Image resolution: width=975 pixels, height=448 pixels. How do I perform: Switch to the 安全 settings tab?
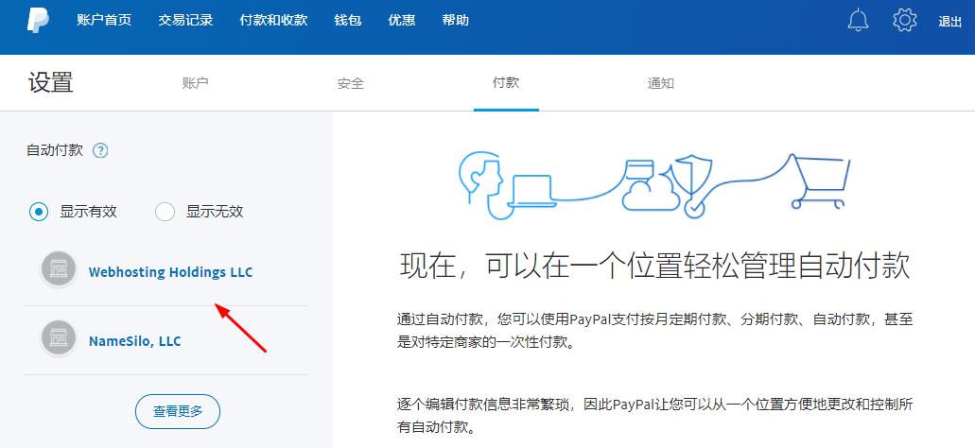351,83
